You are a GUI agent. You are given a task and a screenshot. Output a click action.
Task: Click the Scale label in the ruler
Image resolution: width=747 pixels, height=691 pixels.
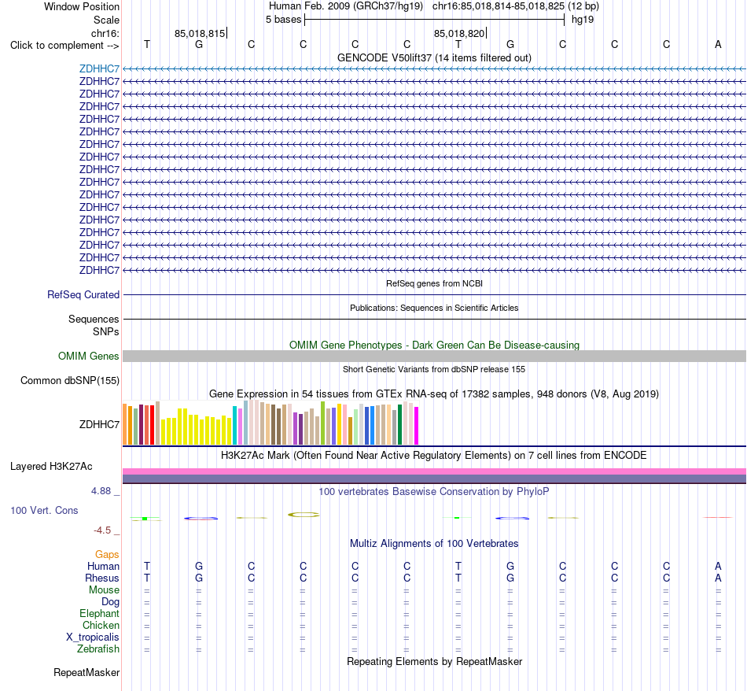[x=106, y=20]
